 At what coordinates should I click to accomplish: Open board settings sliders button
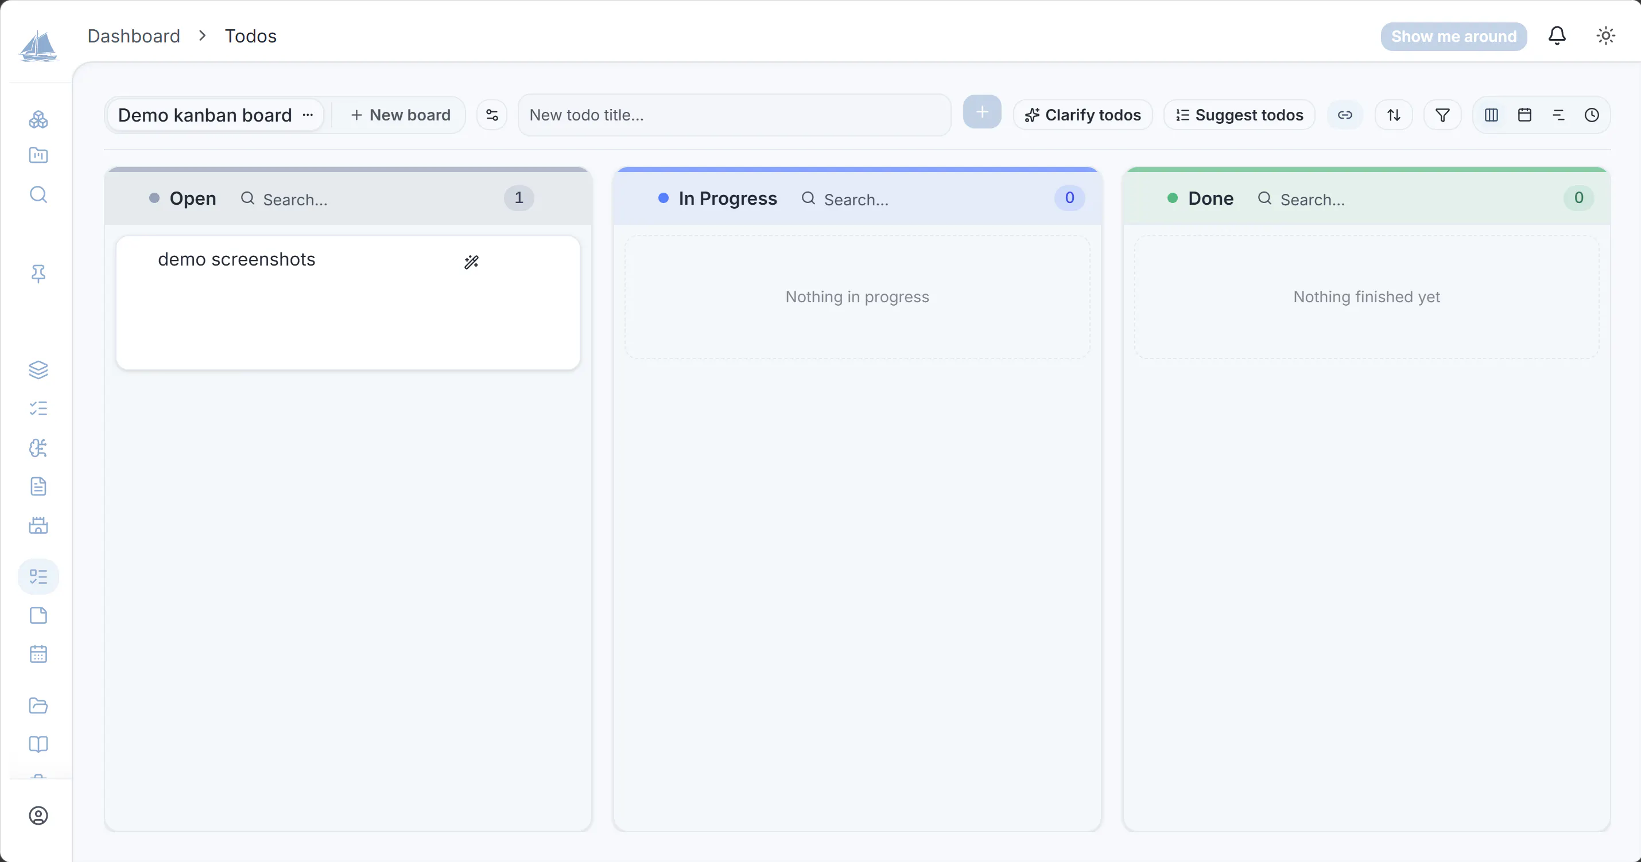coord(492,115)
